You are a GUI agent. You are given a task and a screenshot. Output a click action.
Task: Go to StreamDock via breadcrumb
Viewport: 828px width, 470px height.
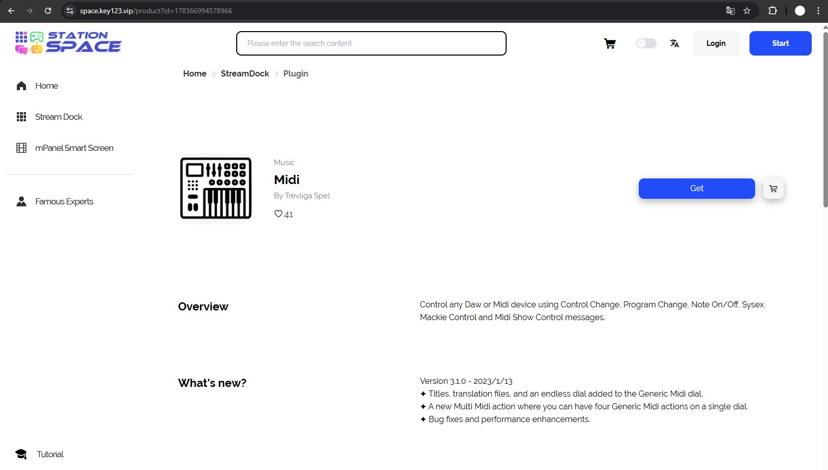(245, 73)
